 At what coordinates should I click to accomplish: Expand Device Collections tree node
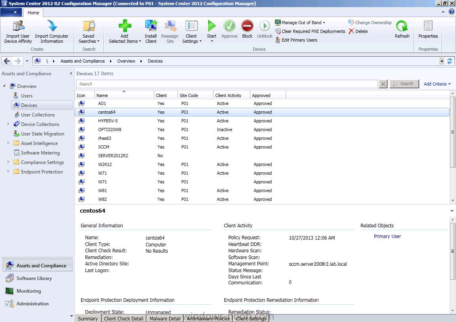click(8, 124)
